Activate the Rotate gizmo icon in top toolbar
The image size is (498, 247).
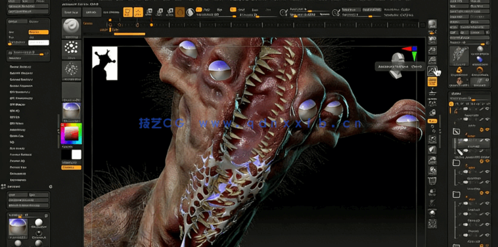pyautogui.click(x=170, y=12)
